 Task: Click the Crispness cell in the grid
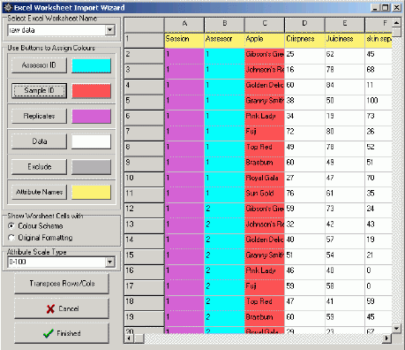[x=304, y=40]
